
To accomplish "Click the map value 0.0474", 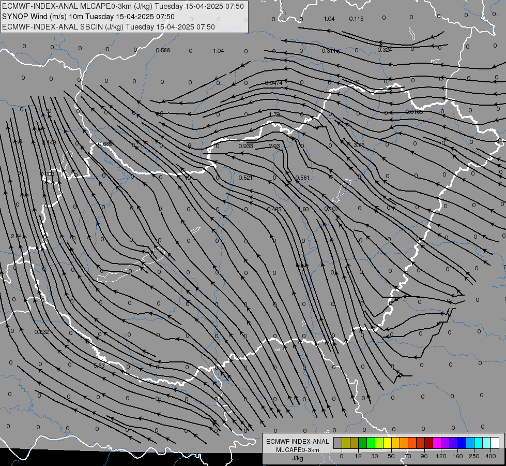I will pos(273,83).
